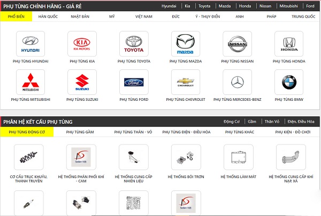
Task: Open the crankshaft part image tile
Action: (29, 157)
